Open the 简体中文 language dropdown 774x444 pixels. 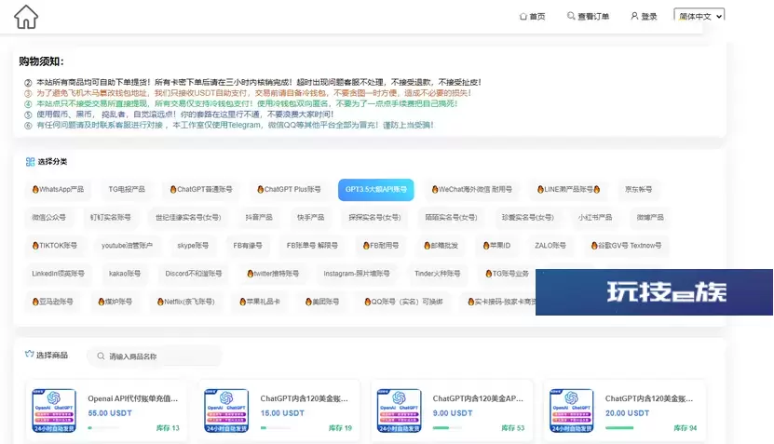coord(699,16)
